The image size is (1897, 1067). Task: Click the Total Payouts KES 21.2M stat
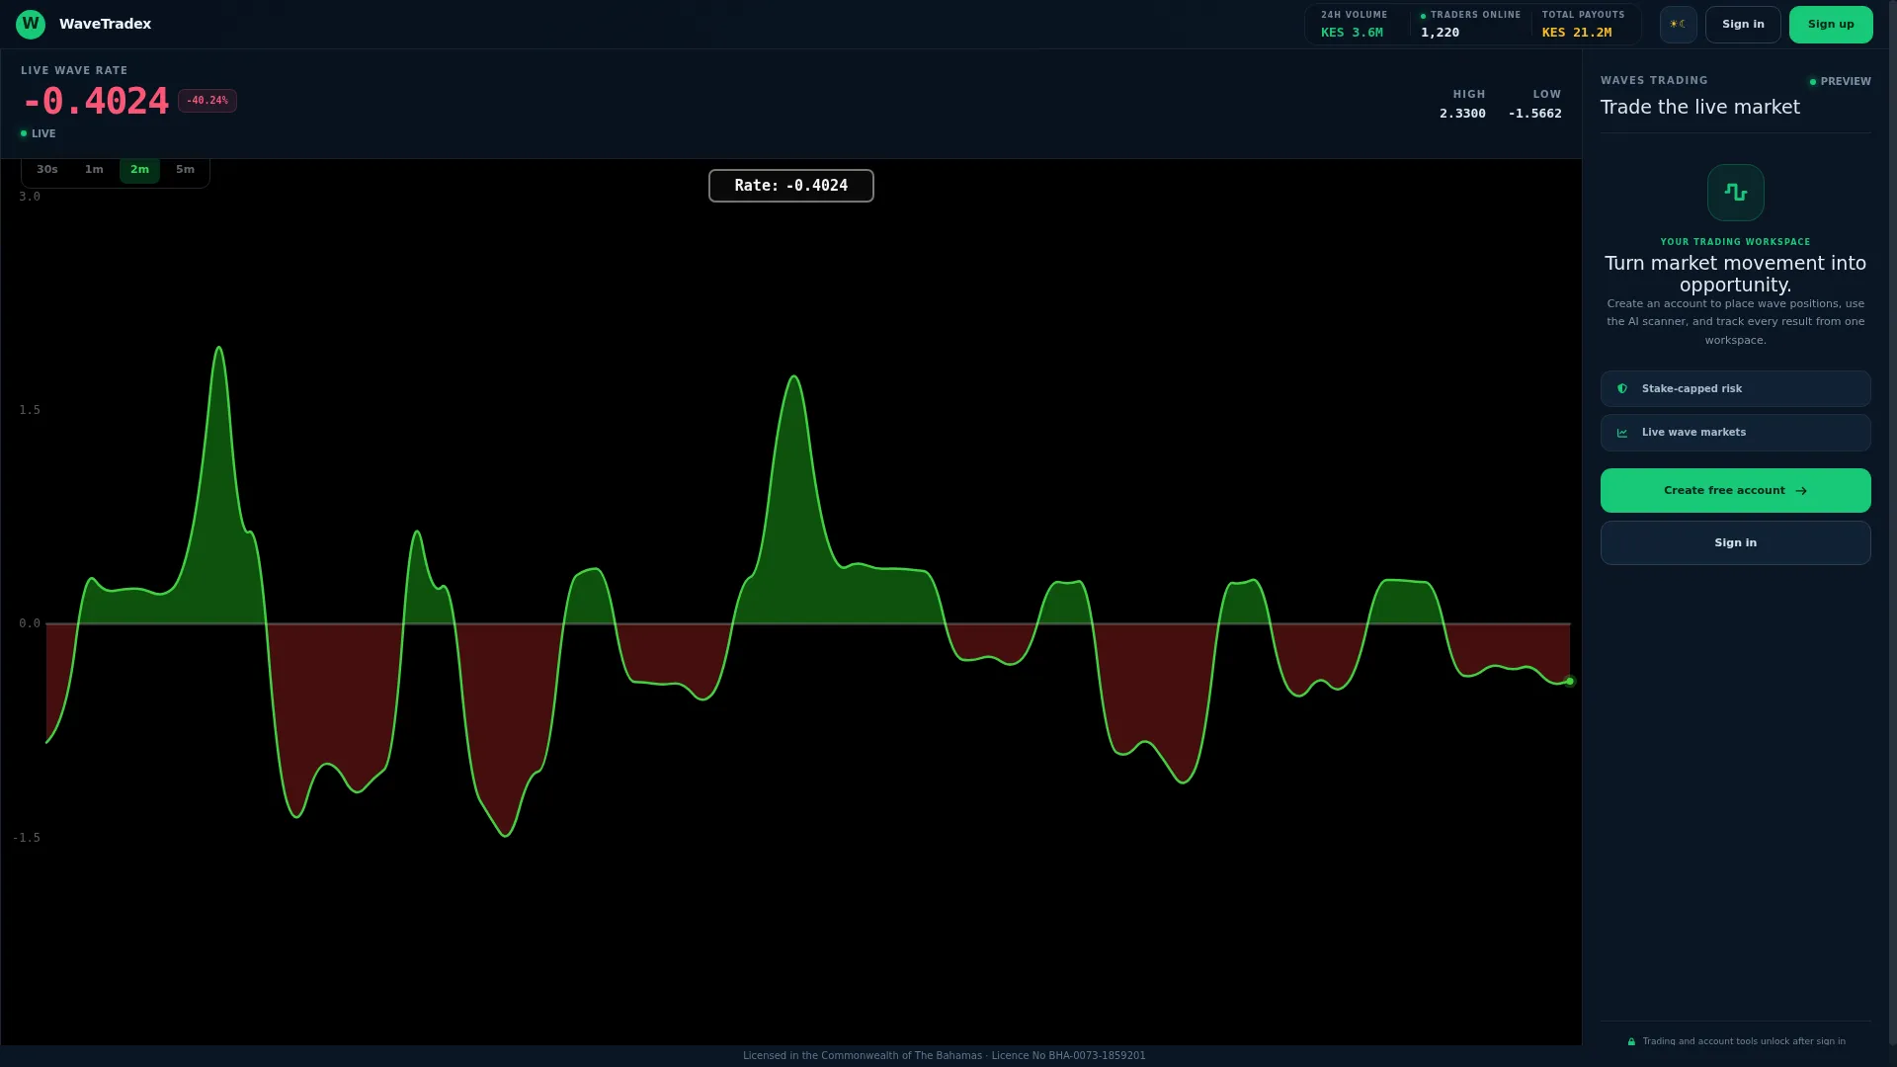(x=1583, y=24)
